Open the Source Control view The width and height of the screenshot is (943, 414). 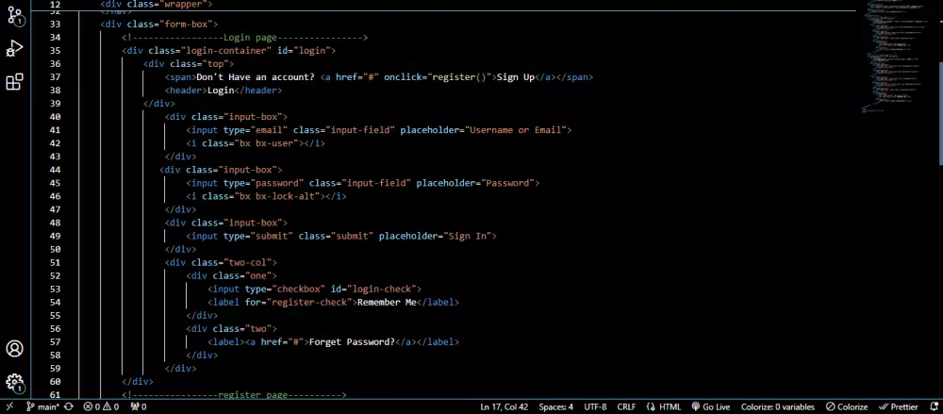15,16
